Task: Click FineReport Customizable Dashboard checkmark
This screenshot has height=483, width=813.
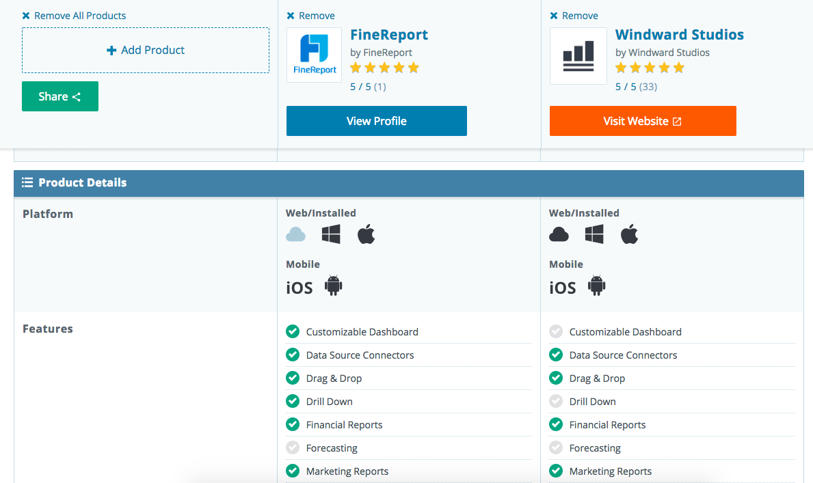Action: pos(293,331)
